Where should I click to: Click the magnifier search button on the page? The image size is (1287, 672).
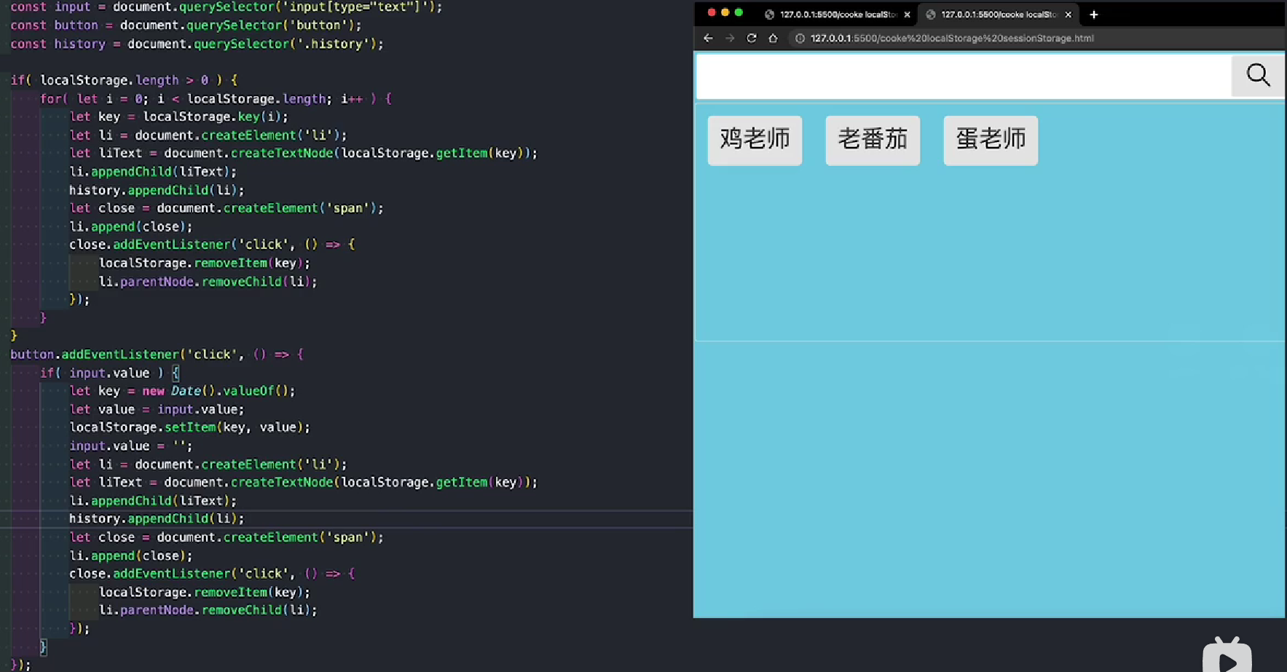(x=1258, y=75)
